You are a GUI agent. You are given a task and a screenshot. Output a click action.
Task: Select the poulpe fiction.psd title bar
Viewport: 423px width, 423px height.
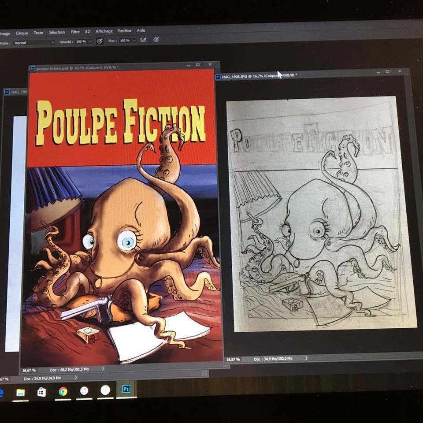pos(124,66)
